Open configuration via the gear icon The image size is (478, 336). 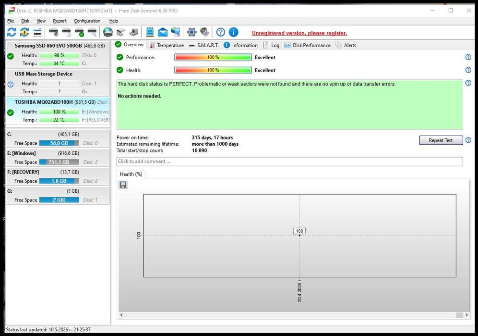pyautogui.click(x=191, y=32)
